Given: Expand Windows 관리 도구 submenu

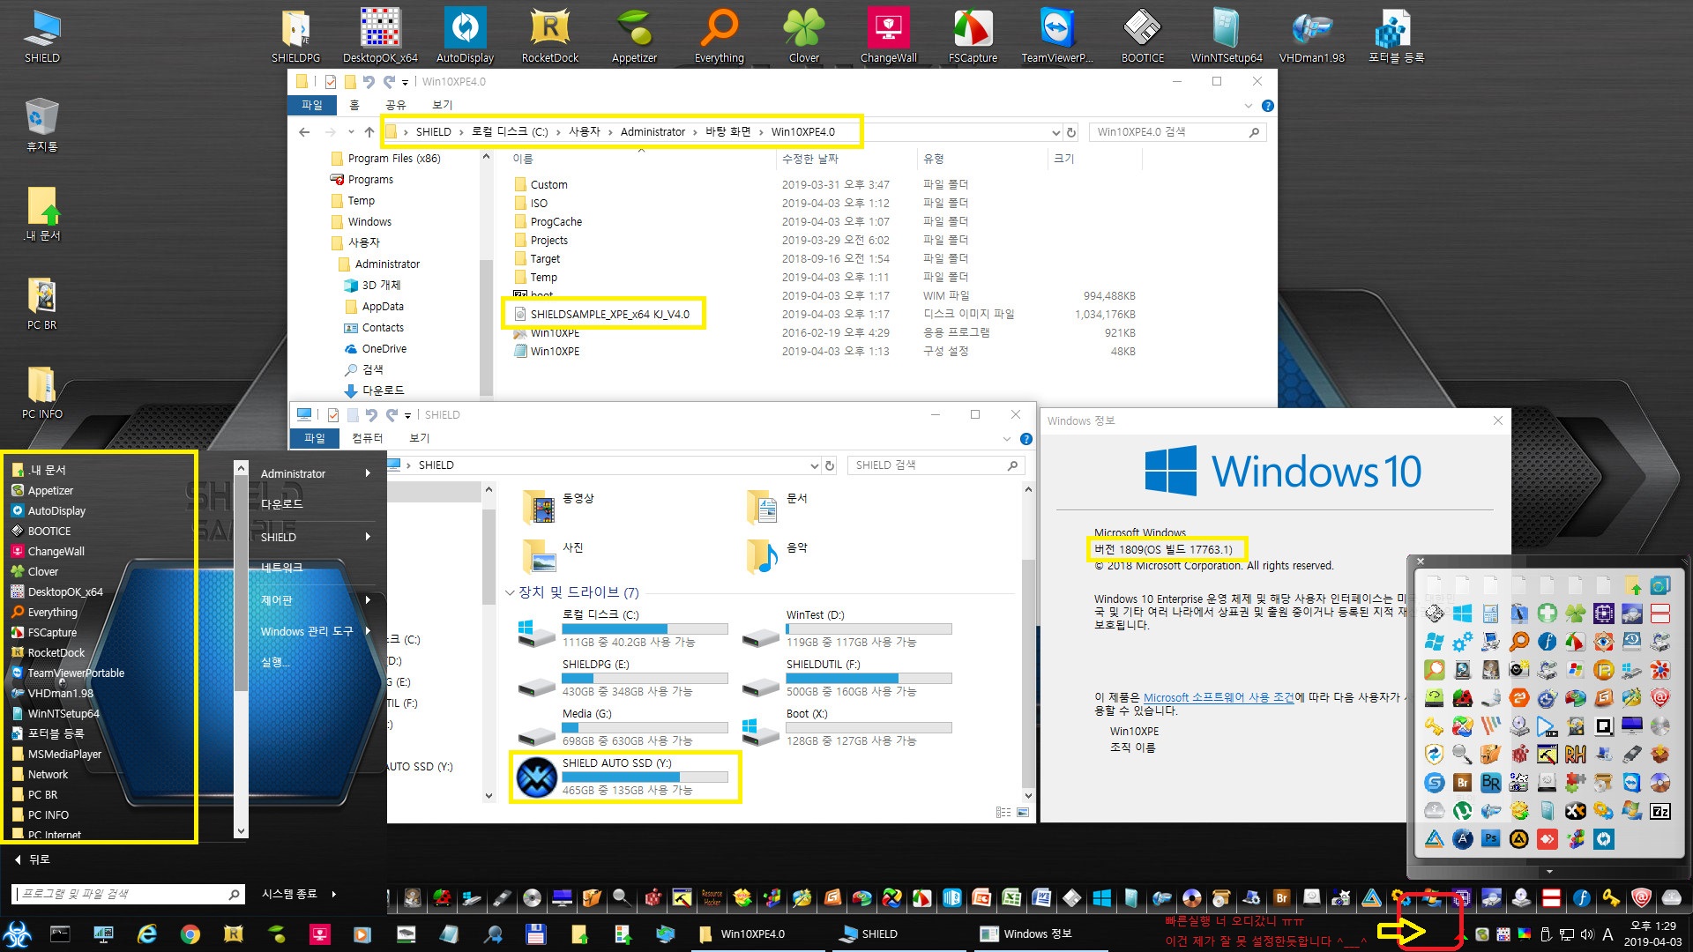Looking at the screenshot, I should [368, 631].
